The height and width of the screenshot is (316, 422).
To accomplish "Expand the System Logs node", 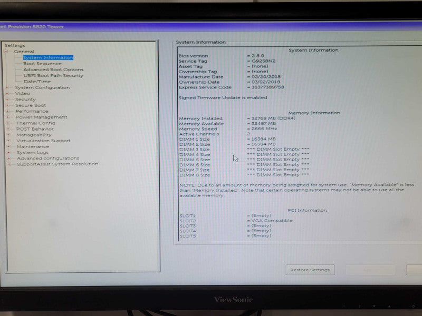I will point(8,152).
